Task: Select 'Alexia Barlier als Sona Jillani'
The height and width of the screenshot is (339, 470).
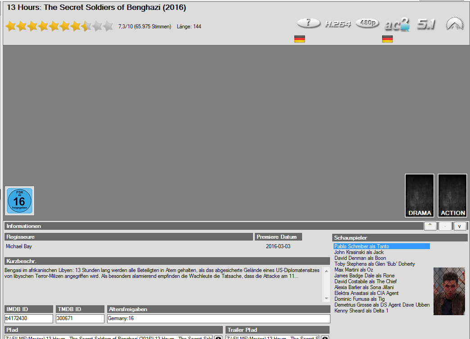Action: [364, 287]
